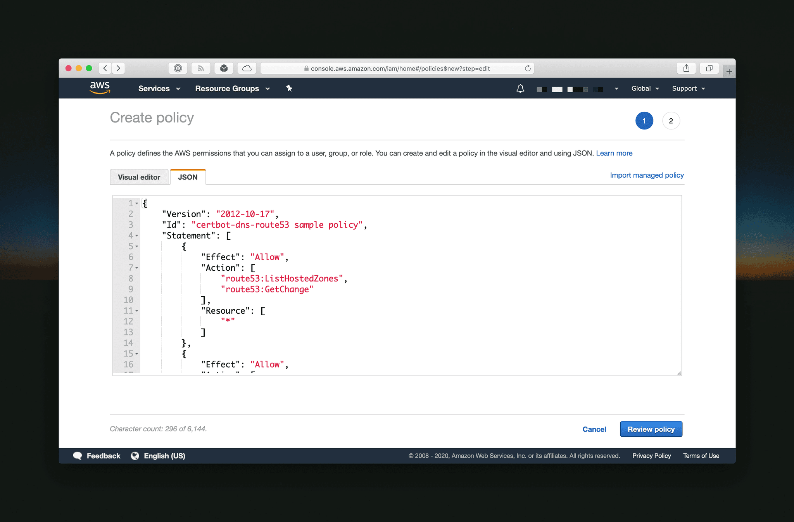The image size is (794, 522).
Task: Select the JSON tab
Action: click(188, 177)
